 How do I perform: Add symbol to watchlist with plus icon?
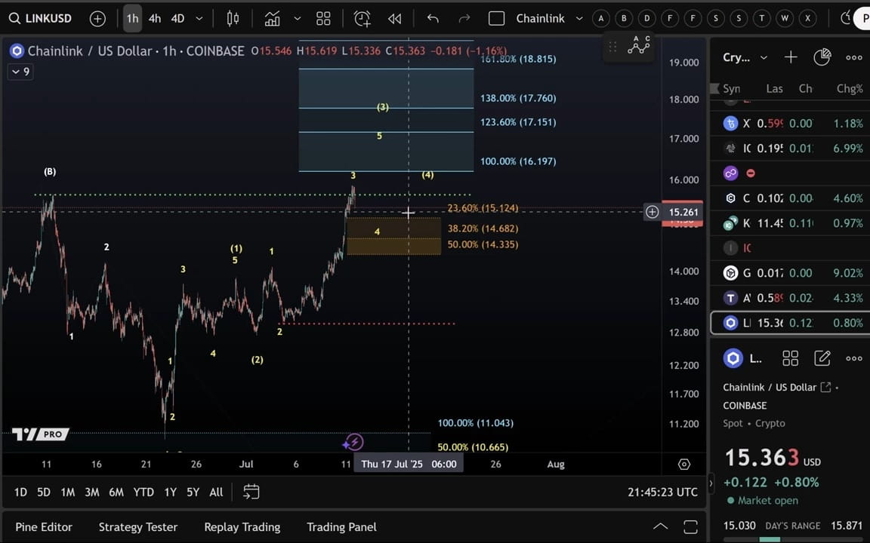(791, 57)
